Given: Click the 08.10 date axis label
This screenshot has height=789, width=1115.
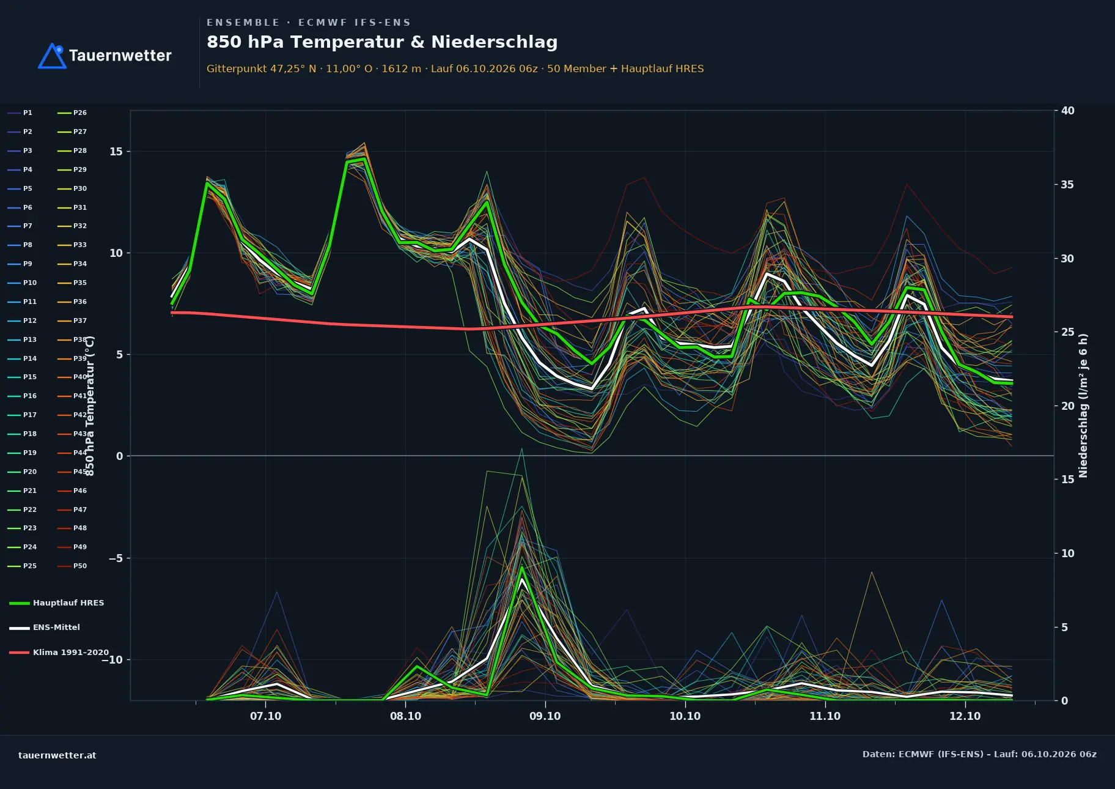Looking at the screenshot, I should click(405, 716).
